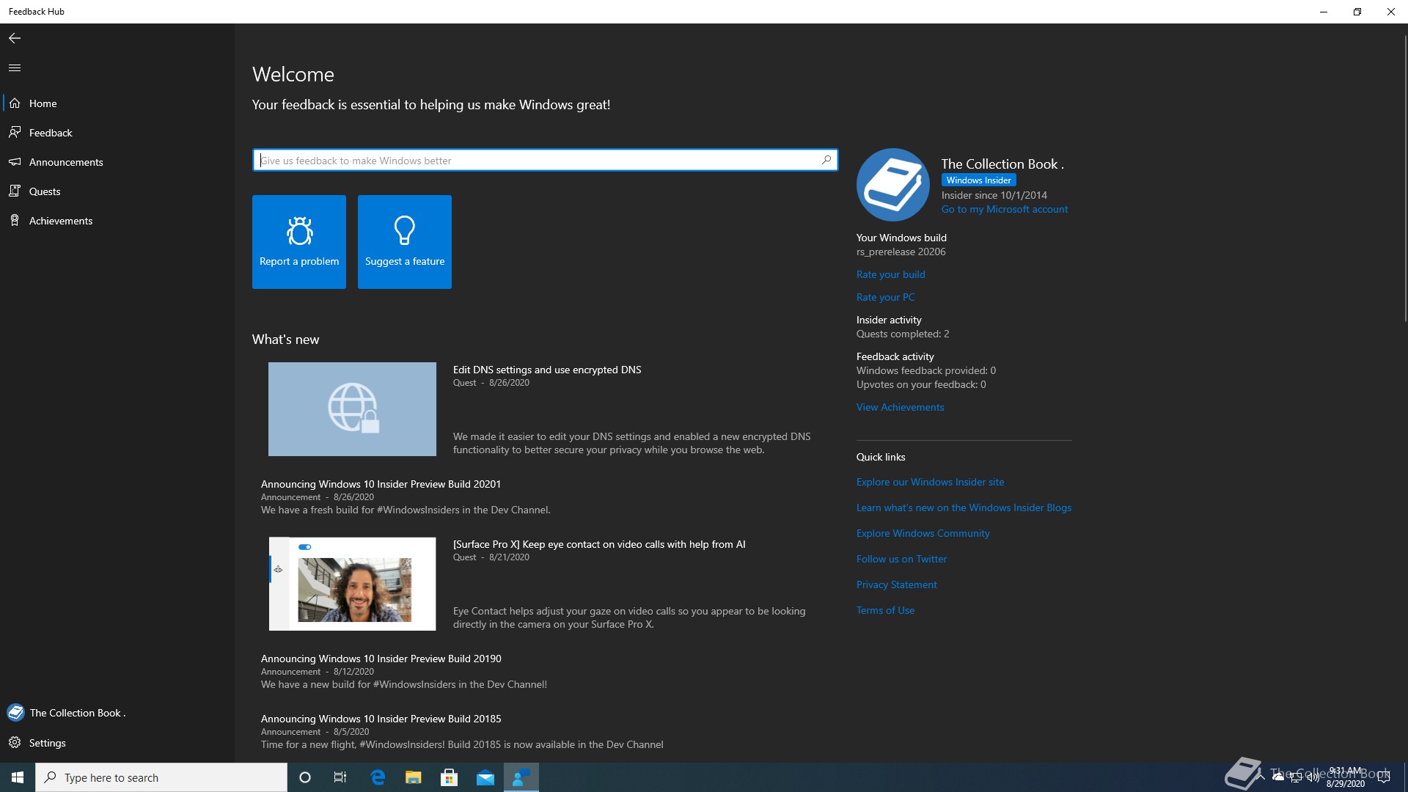Image resolution: width=1408 pixels, height=792 pixels.
Task: Click the Windows Insider badge
Action: (x=979, y=180)
